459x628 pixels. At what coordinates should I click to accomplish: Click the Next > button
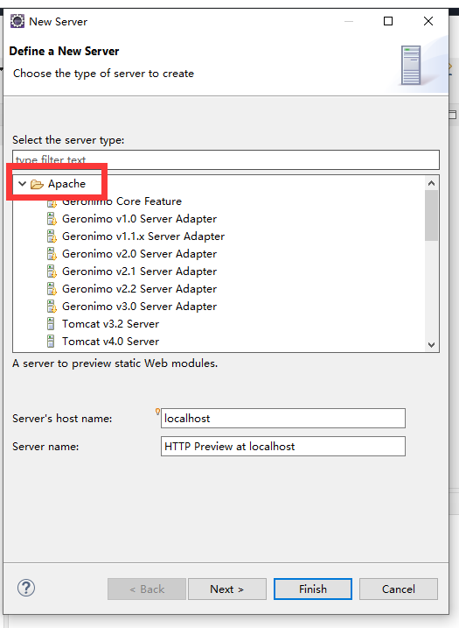[227, 589]
